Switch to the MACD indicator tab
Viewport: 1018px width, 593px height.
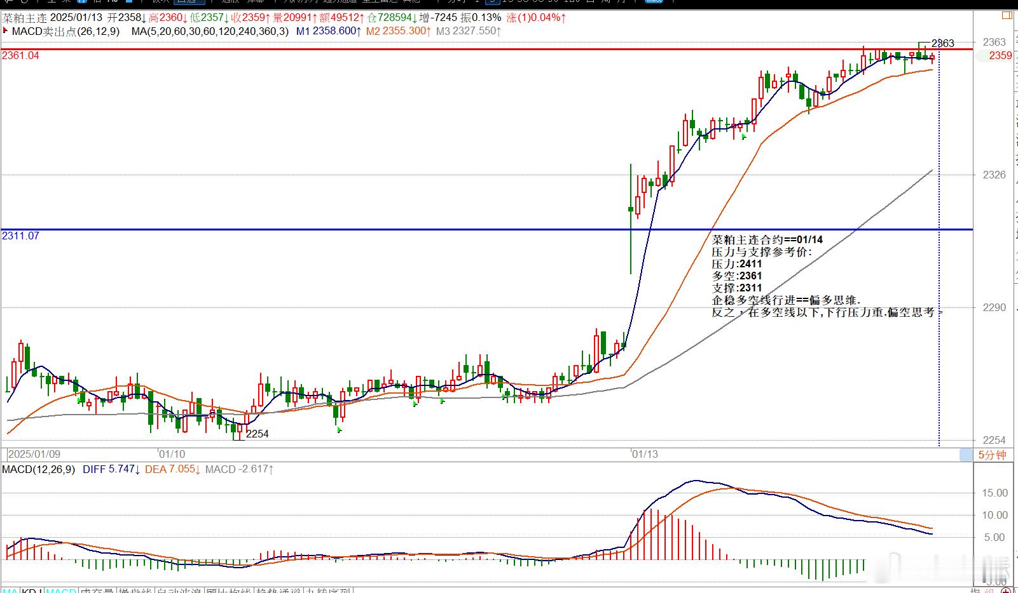(x=61, y=590)
